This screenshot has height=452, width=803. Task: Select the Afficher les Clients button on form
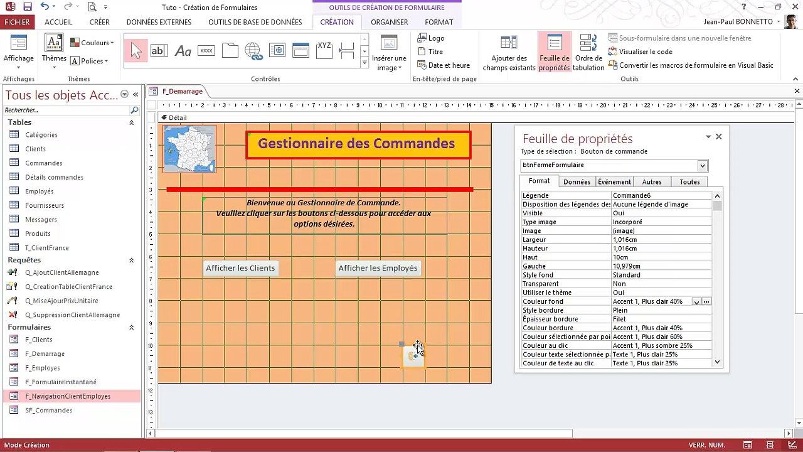coord(240,268)
